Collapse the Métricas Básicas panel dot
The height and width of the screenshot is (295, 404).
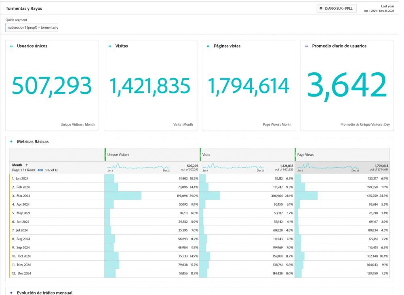tap(11, 141)
